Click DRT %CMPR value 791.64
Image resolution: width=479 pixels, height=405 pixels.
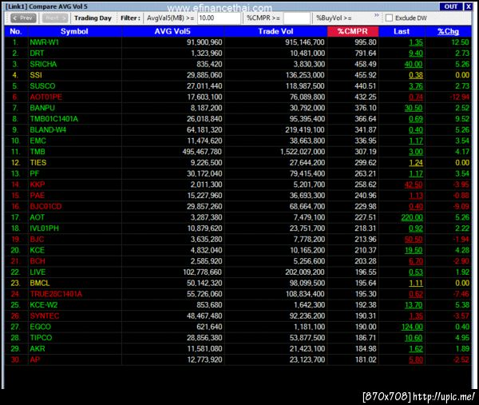(366, 54)
